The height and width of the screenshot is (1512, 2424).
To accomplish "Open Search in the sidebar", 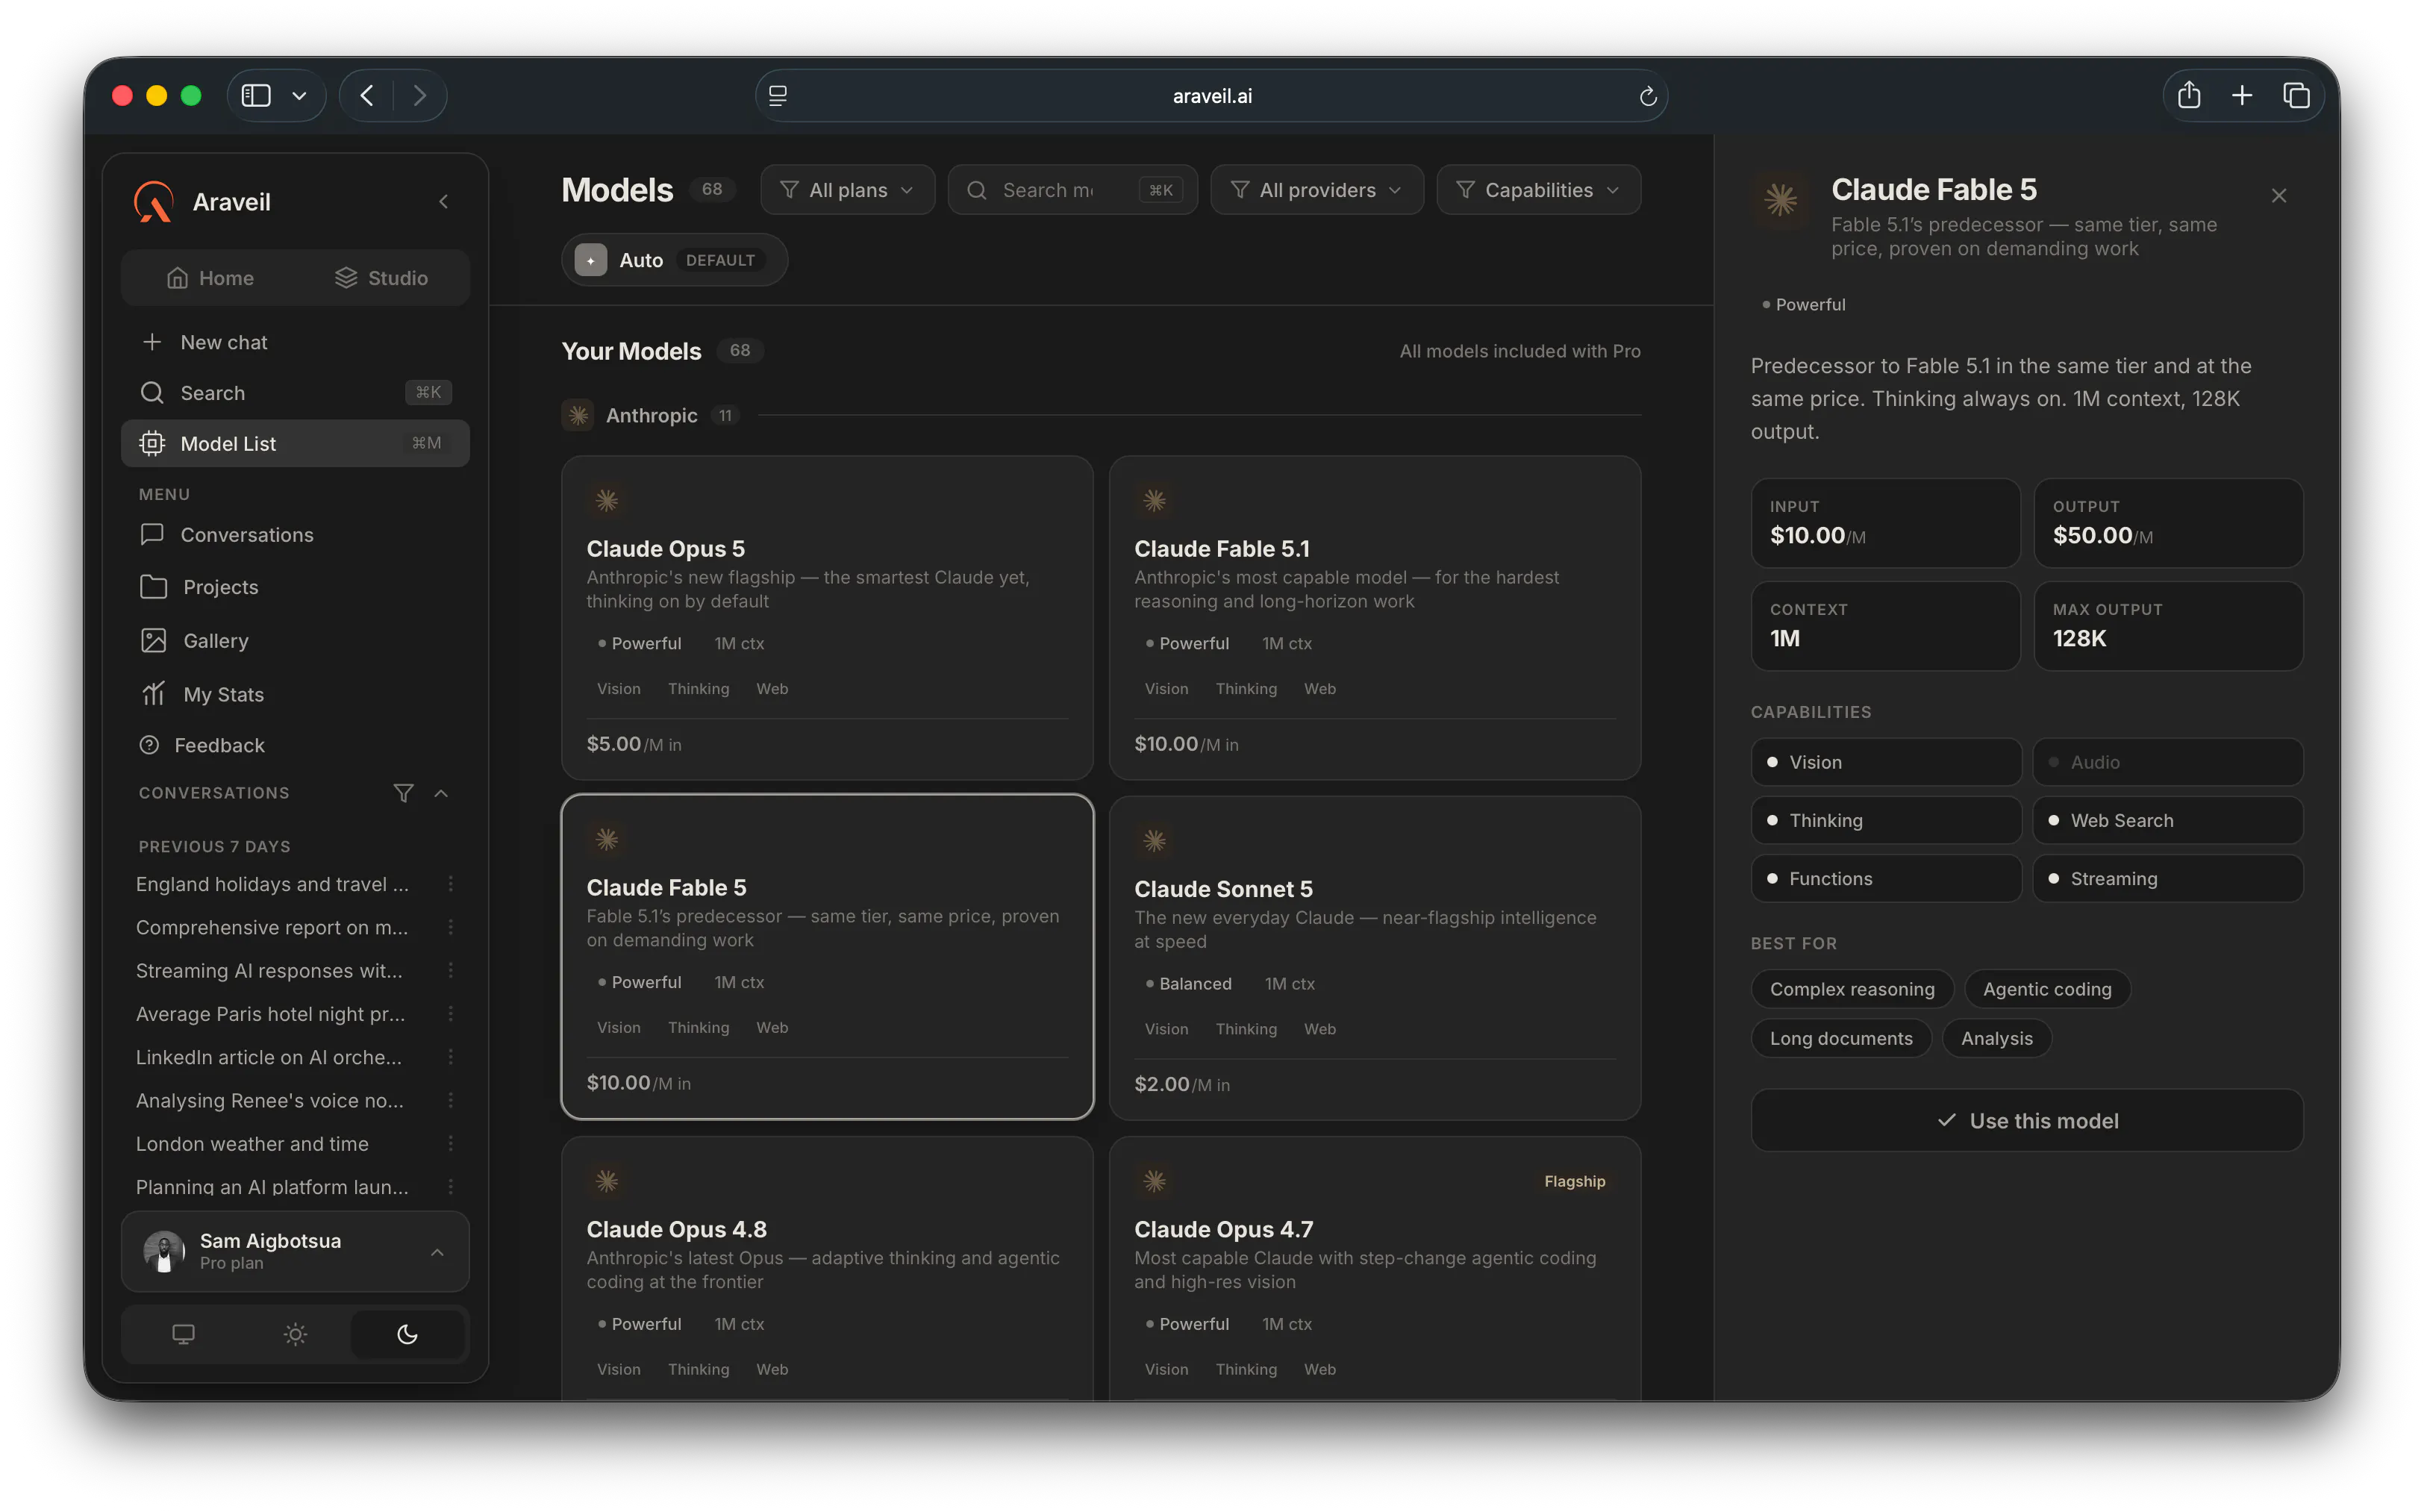I will [295, 393].
